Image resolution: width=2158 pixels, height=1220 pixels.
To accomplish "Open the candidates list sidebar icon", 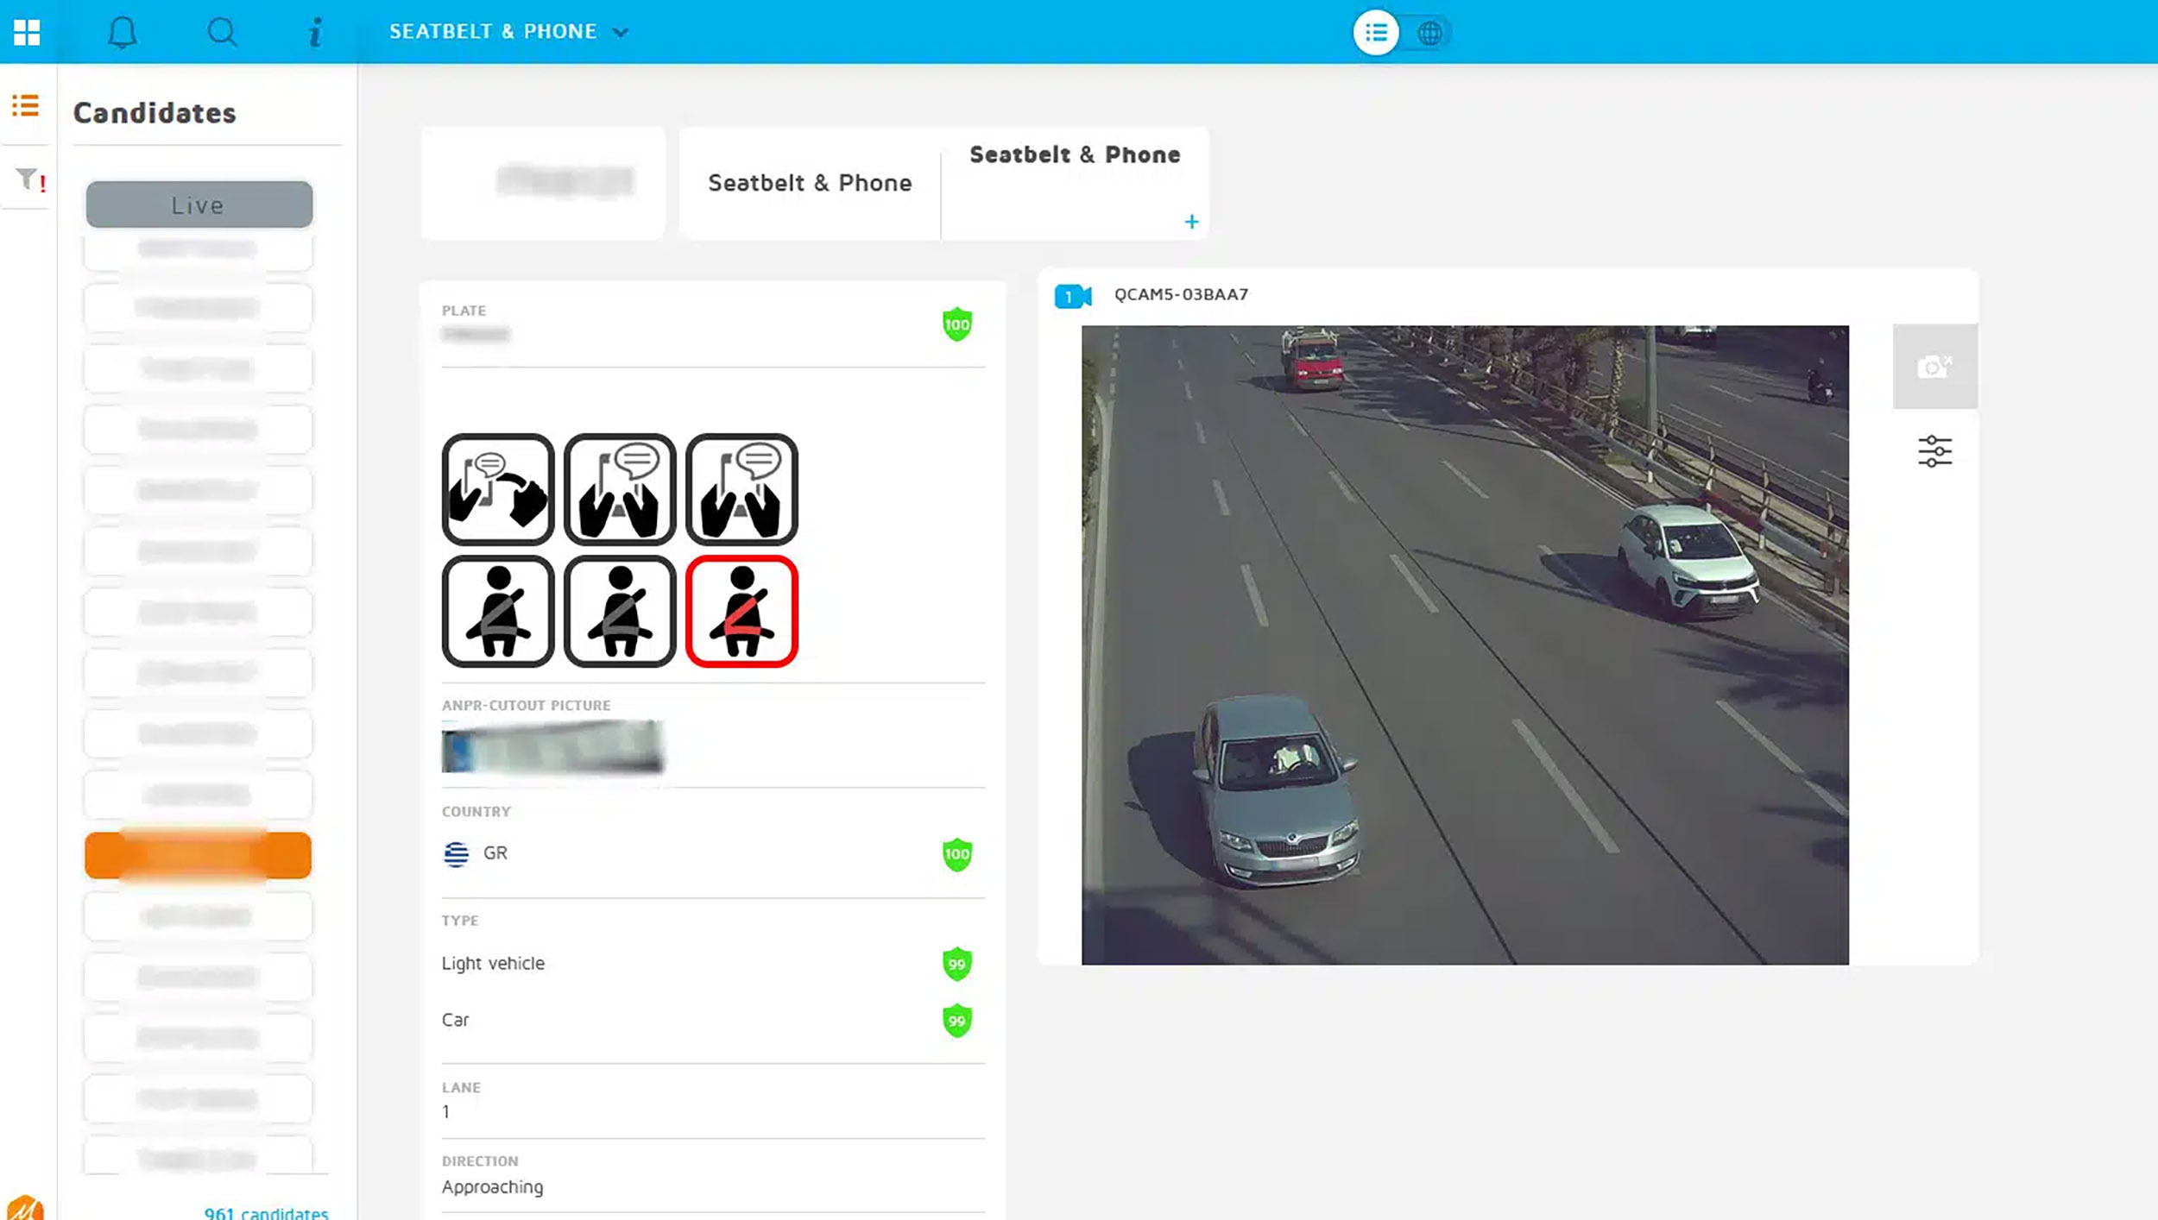I will pyautogui.click(x=25, y=106).
